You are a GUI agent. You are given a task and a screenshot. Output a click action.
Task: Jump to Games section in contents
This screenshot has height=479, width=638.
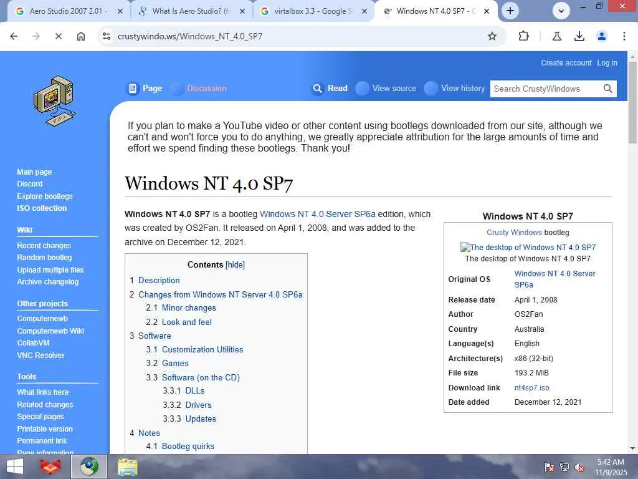click(x=175, y=364)
